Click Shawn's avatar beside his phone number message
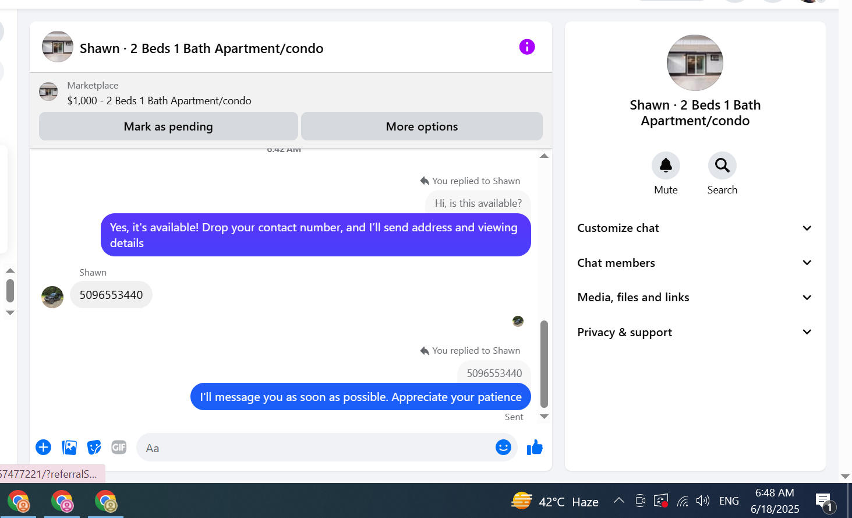This screenshot has height=518, width=852. point(52,297)
